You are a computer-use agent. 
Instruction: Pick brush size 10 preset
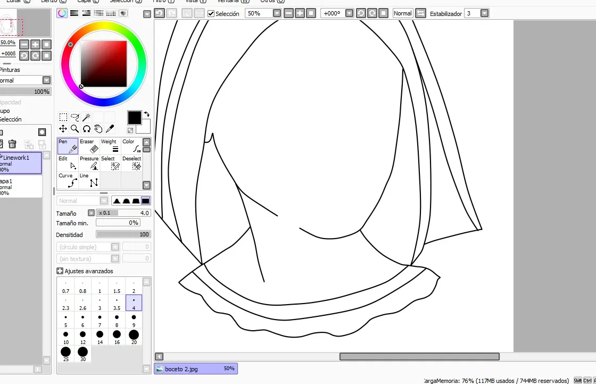[66, 337]
